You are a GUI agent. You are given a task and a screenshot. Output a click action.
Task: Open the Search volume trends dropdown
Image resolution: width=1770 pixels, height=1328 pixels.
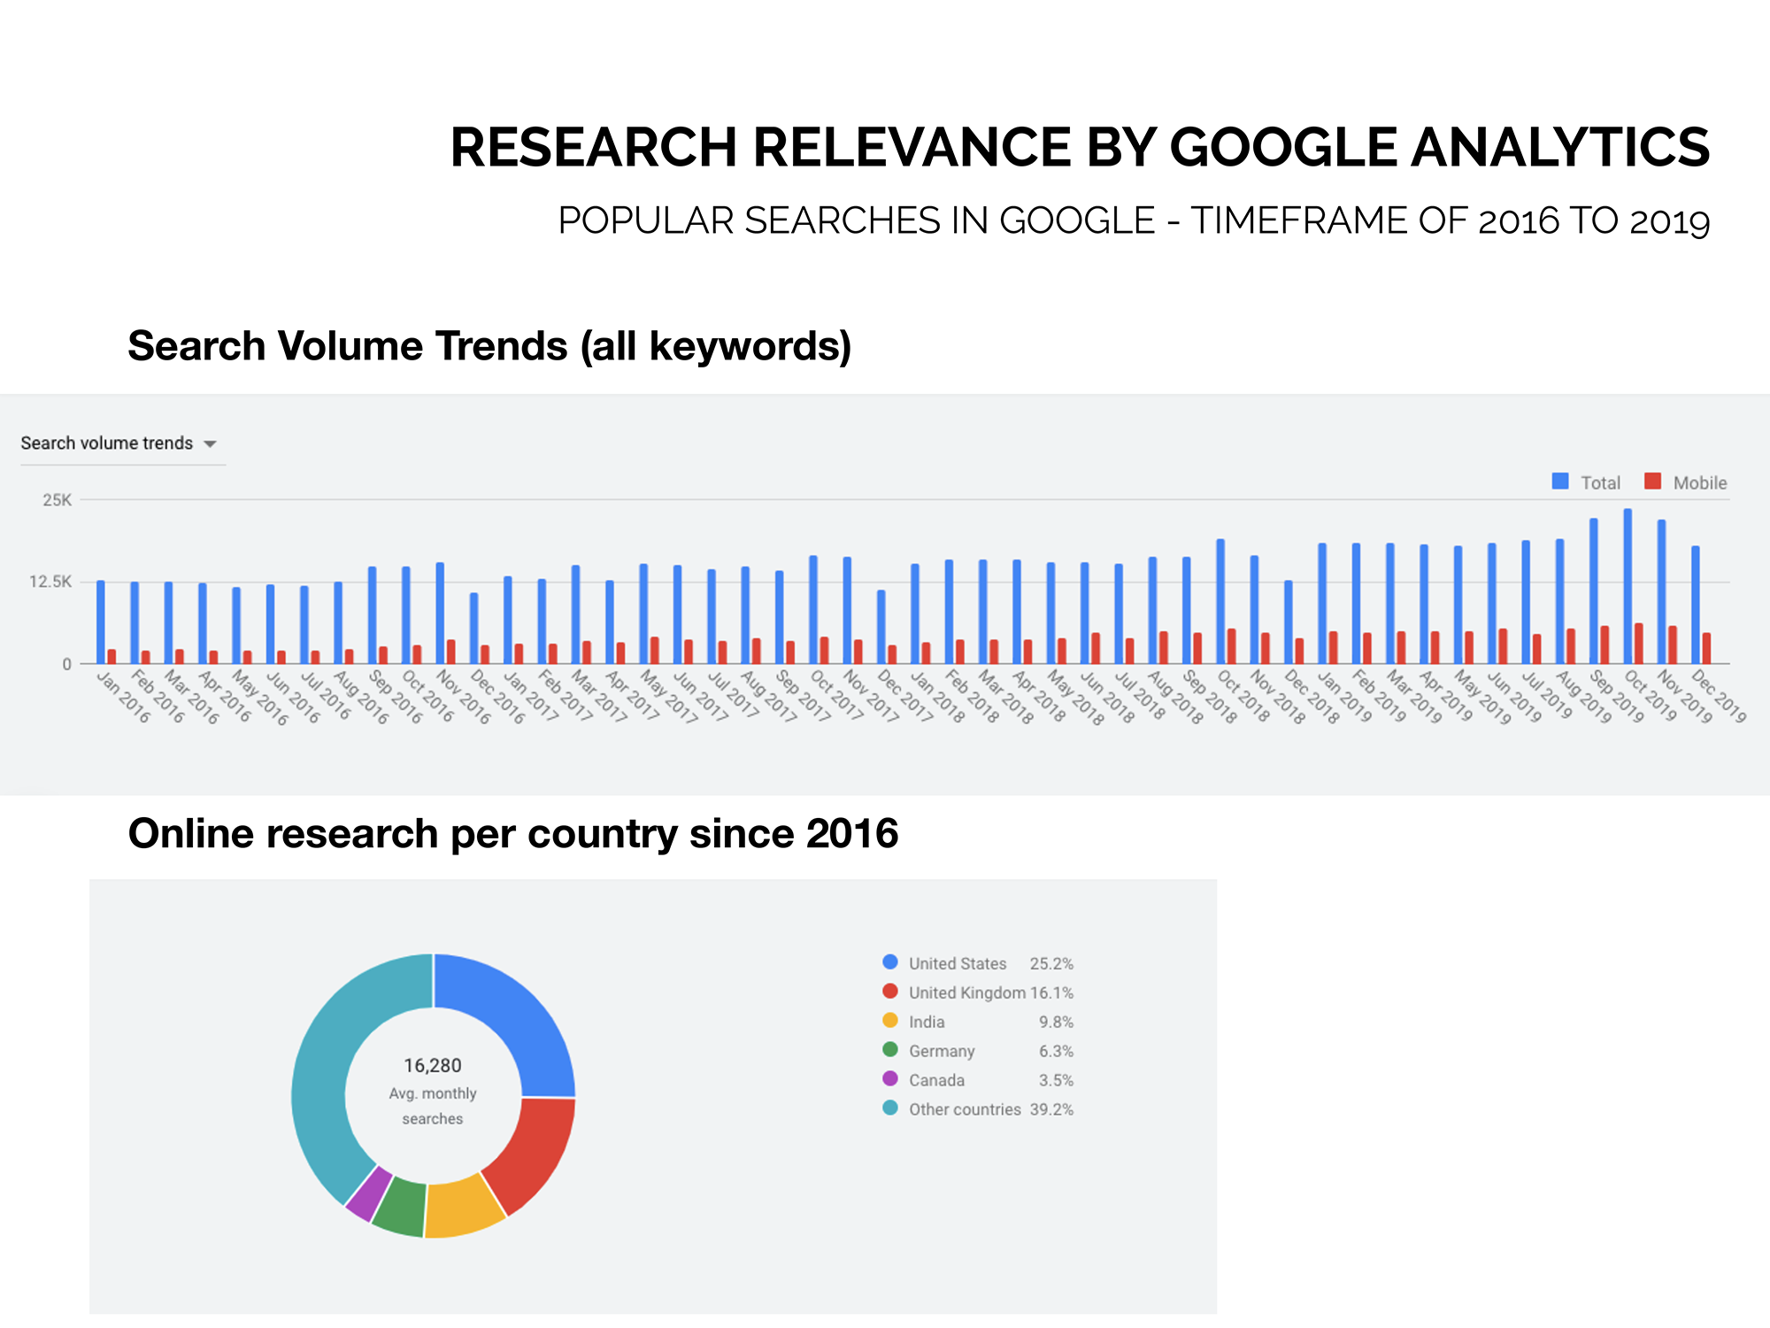point(106,443)
